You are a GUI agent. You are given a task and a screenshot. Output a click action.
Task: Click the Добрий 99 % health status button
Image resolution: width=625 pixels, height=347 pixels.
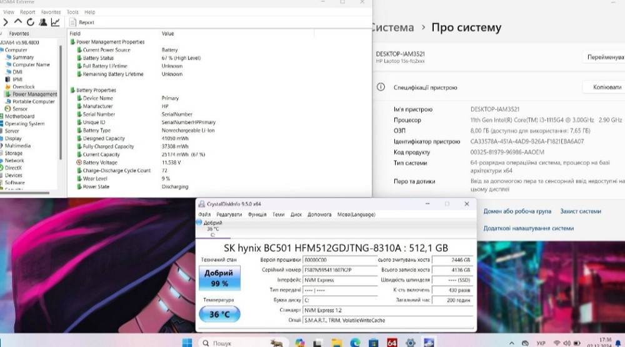(219, 278)
